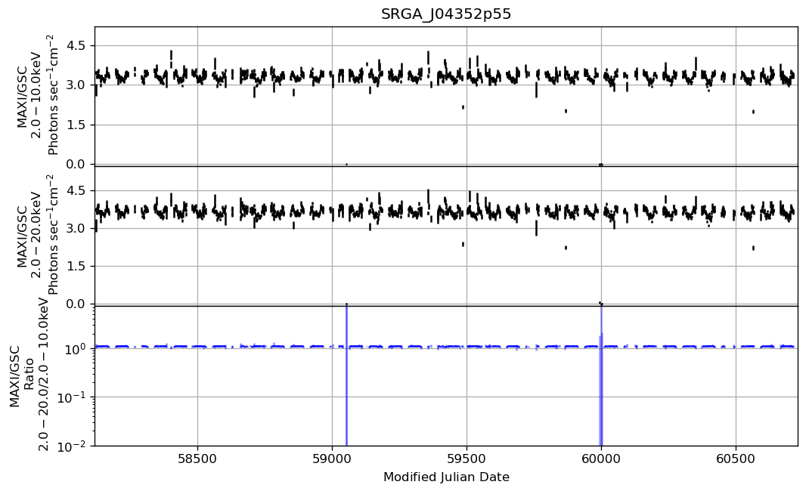Click the 1.5 tick of the middle panel
The width and height of the screenshot is (809, 494).
(x=77, y=266)
